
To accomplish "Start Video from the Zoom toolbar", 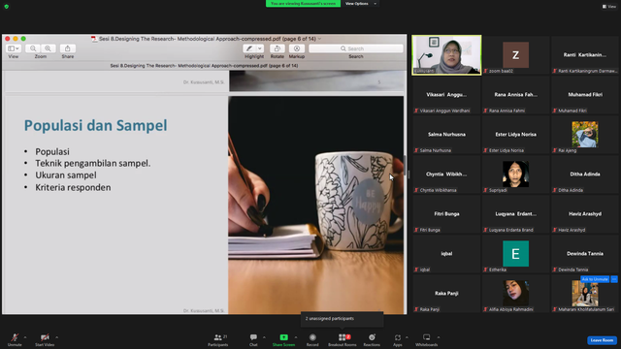I will pos(45,339).
